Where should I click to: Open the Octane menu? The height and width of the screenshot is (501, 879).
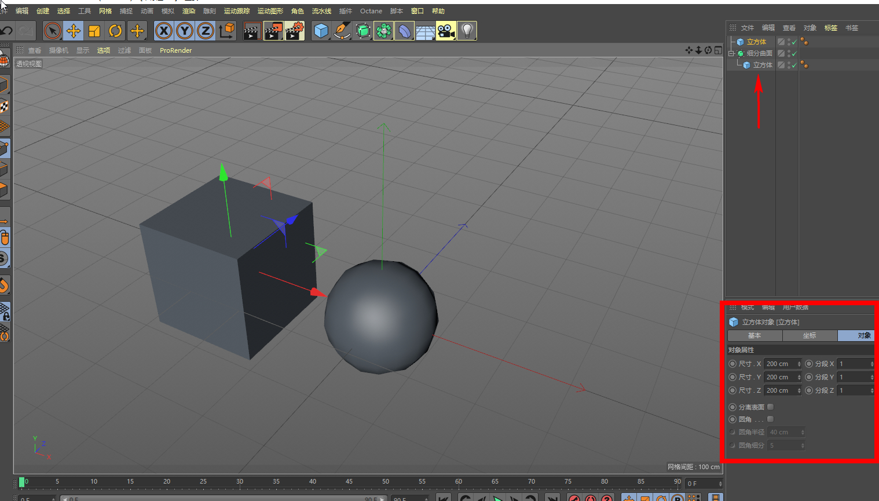pyautogui.click(x=371, y=11)
